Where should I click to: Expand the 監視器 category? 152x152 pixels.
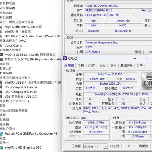point(4,120)
